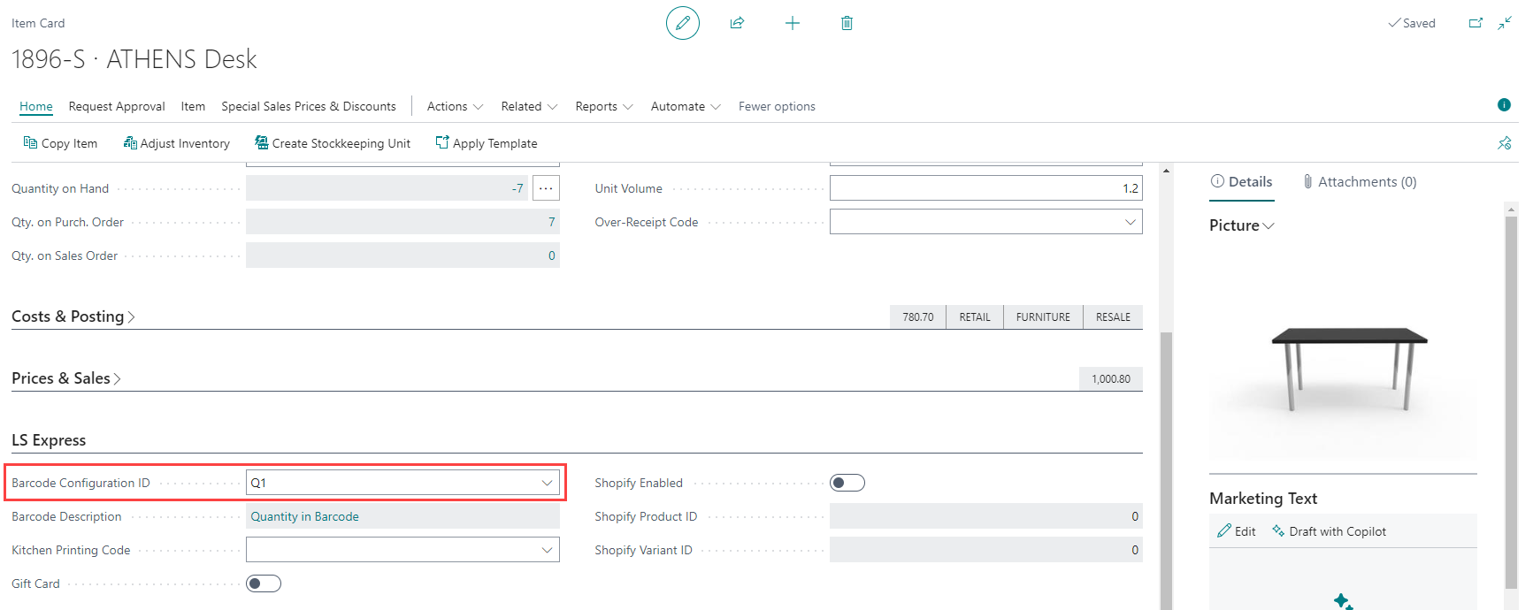Click the teal information icon
The image size is (1533, 610).
pos(1504,105)
